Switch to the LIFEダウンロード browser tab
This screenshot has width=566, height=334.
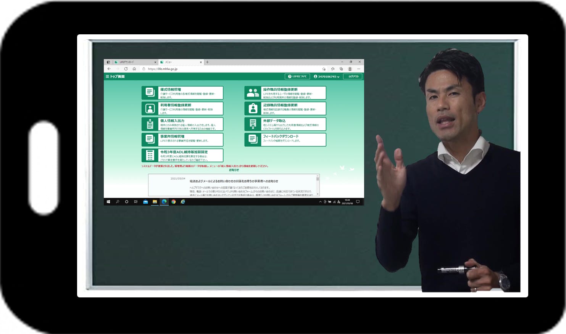[x=134, y=62]
